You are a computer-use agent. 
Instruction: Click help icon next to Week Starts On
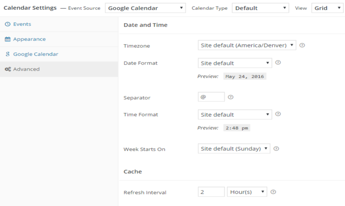click(x=277, y=148)
